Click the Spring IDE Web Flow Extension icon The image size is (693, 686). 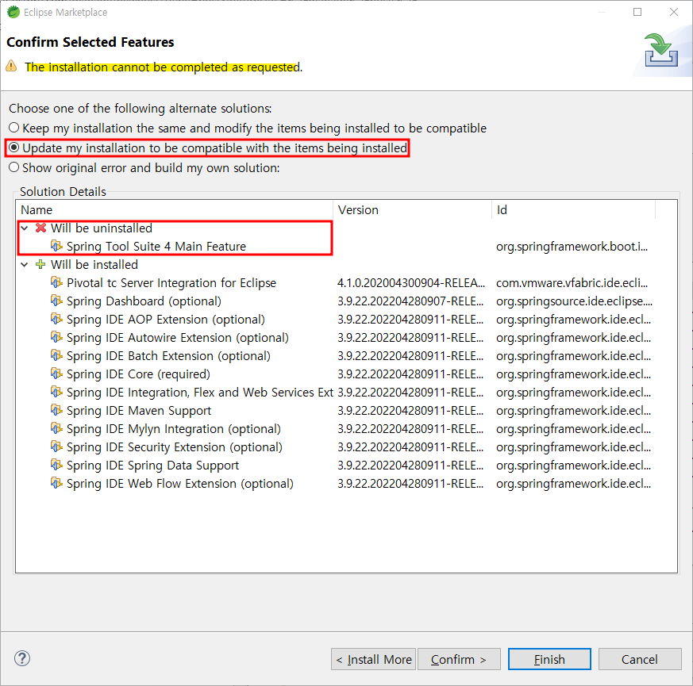[x=56, y=483]
